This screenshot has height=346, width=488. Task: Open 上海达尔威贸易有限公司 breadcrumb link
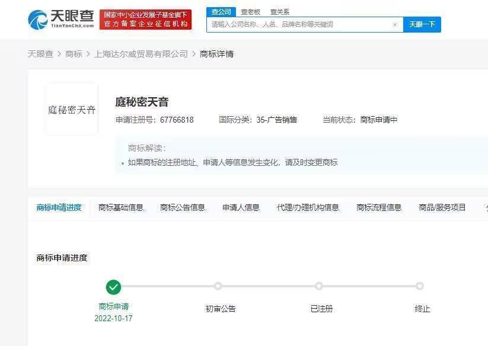[x=141, y=54]
